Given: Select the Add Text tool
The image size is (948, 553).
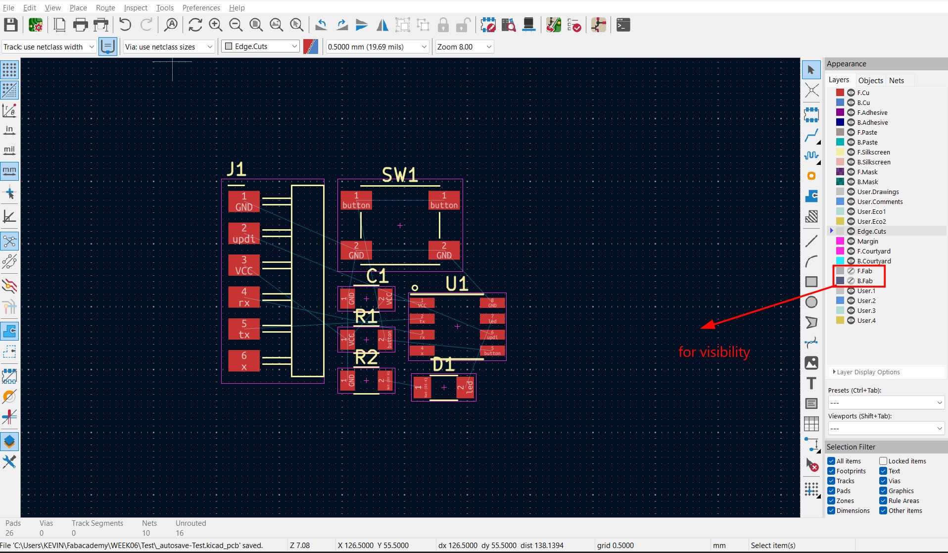Looking at the screenshot, I should coord(811,383).
